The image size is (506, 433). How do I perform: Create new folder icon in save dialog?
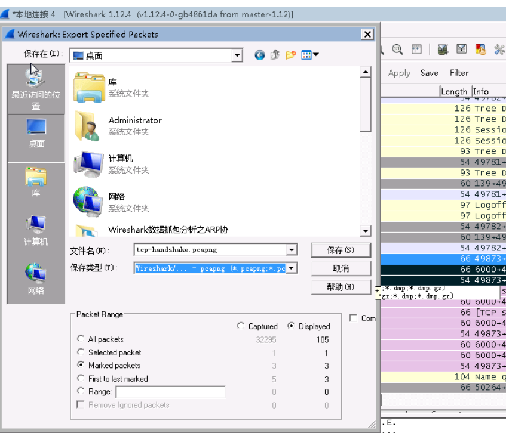291,55
